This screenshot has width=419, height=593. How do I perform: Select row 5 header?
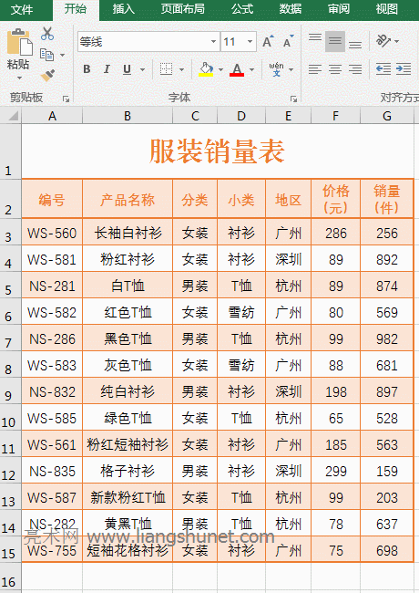coord(10,285)
